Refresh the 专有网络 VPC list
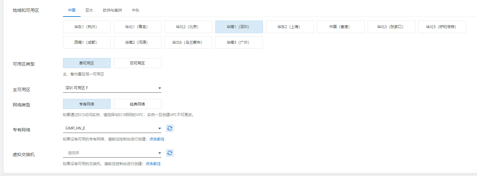Viewport: 477px width, 176px height. 170,128
